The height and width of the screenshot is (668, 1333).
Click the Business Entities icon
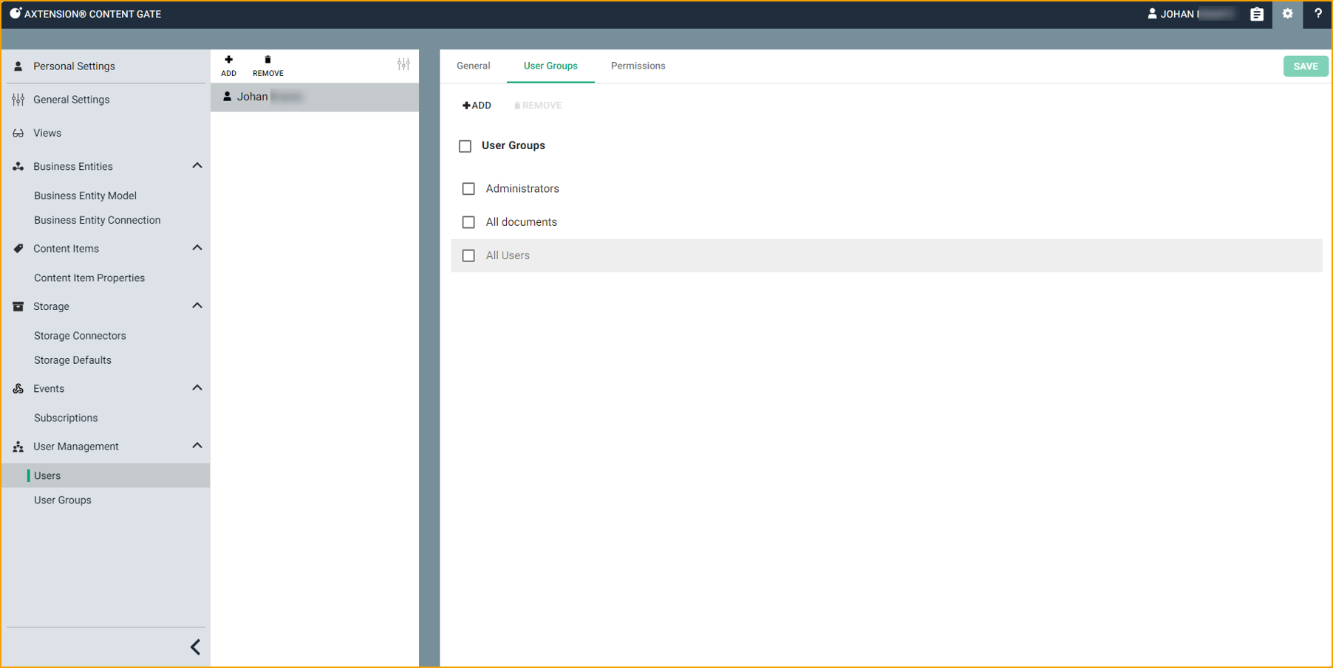click(x=18, y=167)
